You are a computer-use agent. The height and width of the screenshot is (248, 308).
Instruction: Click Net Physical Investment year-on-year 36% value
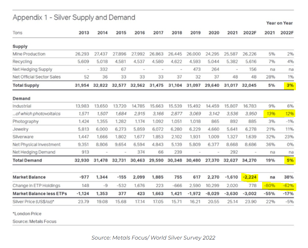point(271,144)
